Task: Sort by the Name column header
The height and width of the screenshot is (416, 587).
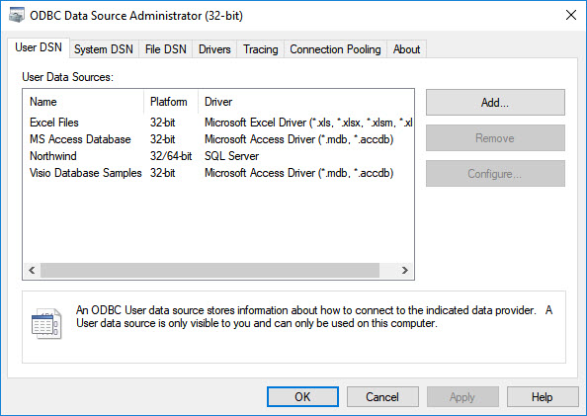Action: click(x=83, y=102)
